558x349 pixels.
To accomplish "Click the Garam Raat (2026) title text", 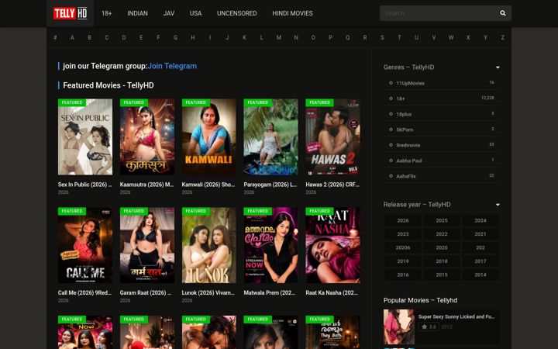I will point(146,292).
